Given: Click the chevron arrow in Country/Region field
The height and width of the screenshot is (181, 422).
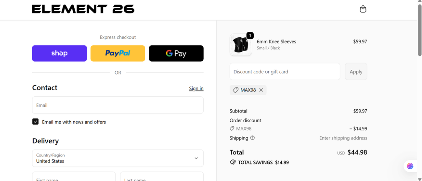Looking at the screenshot, I should click(196, 158).
